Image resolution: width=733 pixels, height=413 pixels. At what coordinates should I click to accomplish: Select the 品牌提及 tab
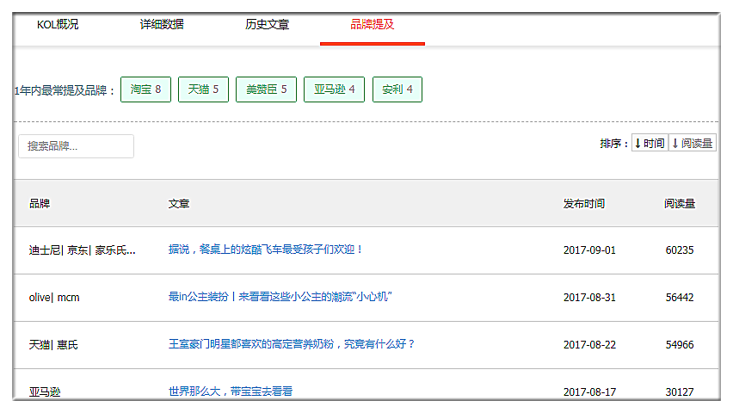pos(372,25)
